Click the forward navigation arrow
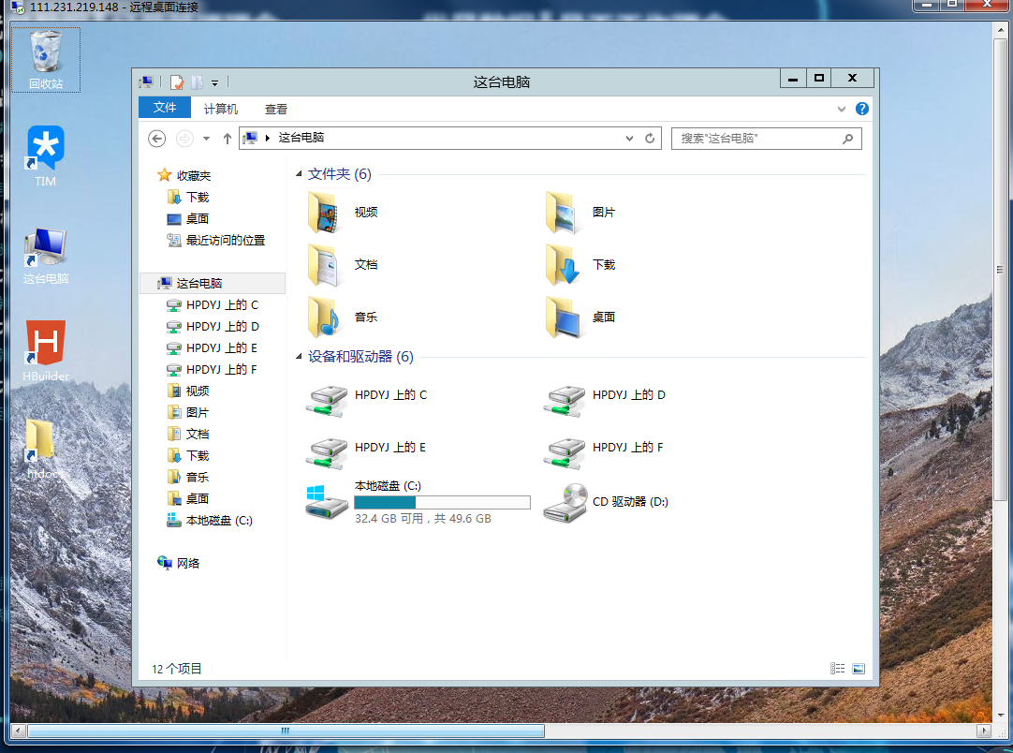This screenshot has height=753, width=1013. (x=184, y=139)
